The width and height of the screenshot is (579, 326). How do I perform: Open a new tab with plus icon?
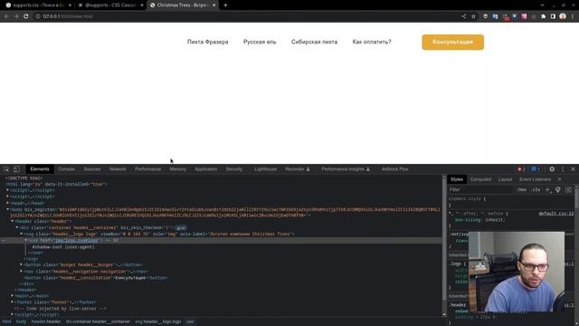pyautogui.click(x=225, y=5)
